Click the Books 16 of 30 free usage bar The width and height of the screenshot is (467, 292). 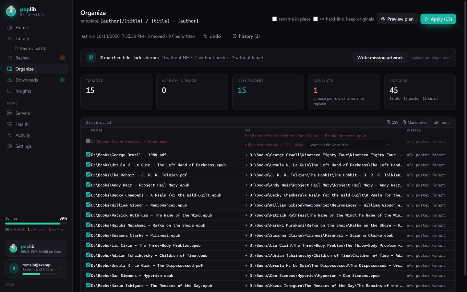coord(39,274)
